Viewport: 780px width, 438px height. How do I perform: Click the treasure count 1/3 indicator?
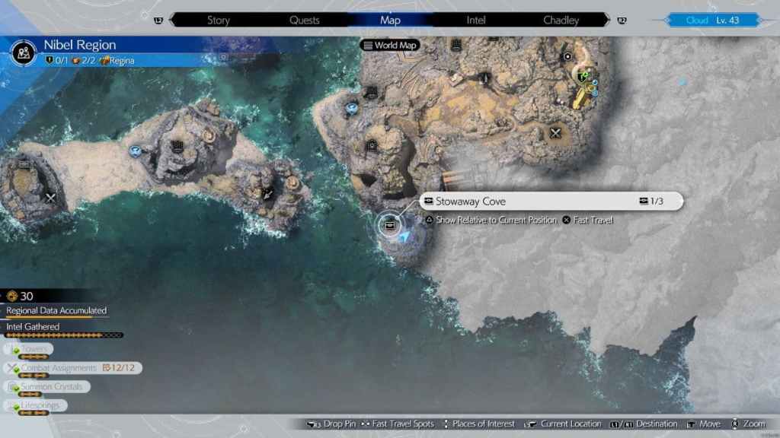tap(651, 201)
